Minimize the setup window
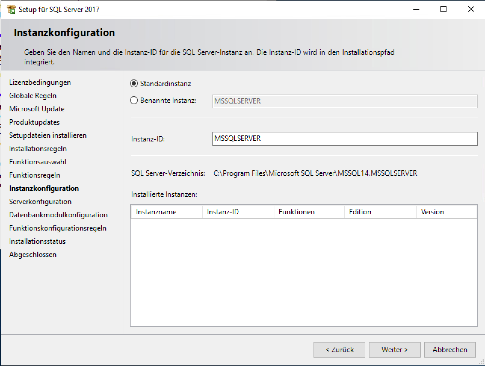 point(416,9)
